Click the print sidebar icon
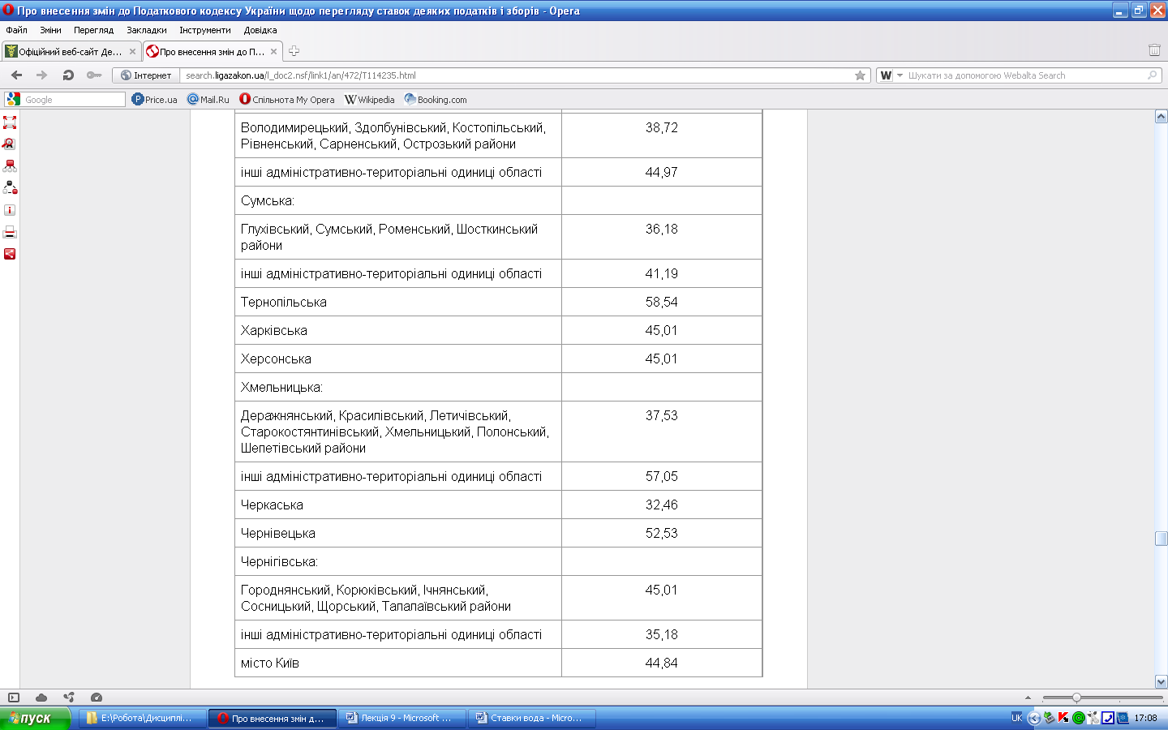 10,232
